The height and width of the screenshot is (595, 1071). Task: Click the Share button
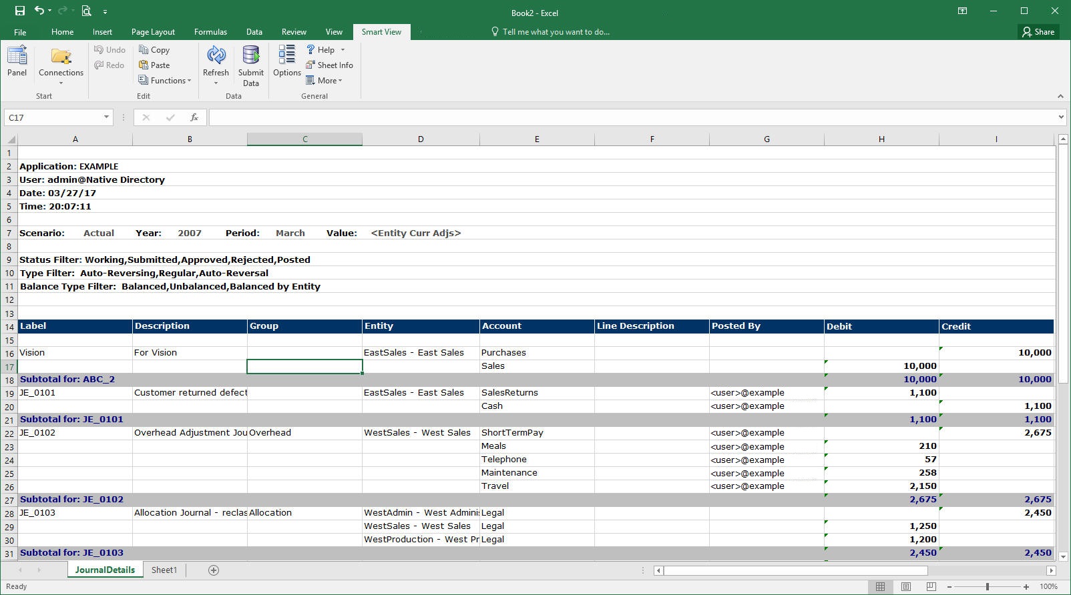coord(1038,32)
